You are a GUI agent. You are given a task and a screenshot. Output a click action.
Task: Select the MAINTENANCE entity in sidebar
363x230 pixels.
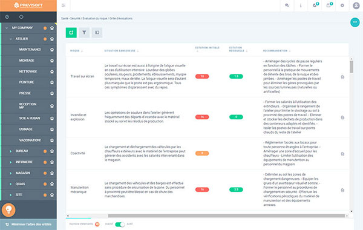pos(30,50)
